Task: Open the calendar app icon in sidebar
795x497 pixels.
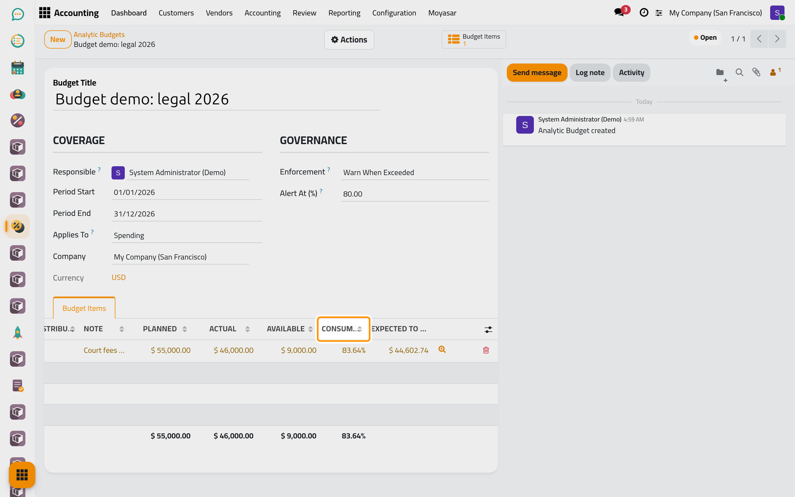Action: (17, 68)
